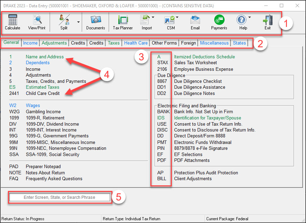Viewport: 306px width, 223px height.
Task: Open SSA-1099, Social Security screen
Action: [53, 154]
